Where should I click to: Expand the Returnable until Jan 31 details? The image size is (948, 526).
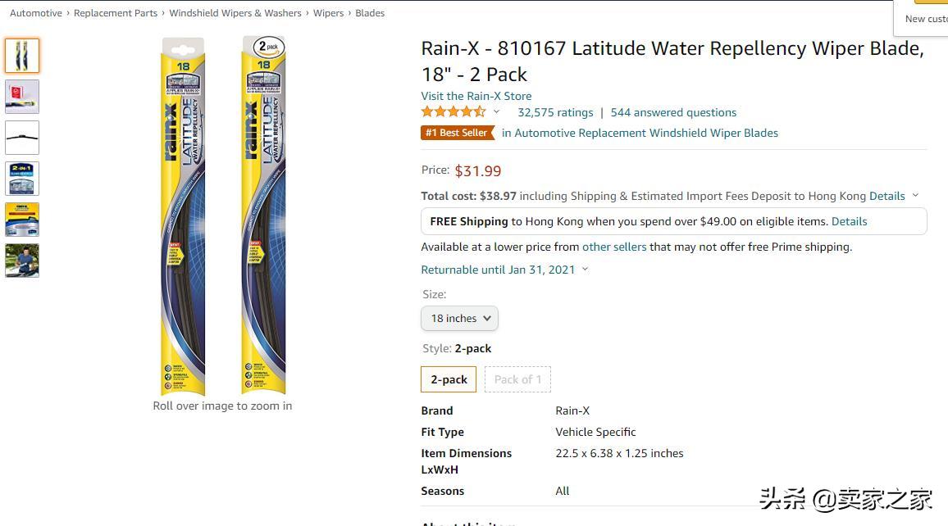click(585, 270)
